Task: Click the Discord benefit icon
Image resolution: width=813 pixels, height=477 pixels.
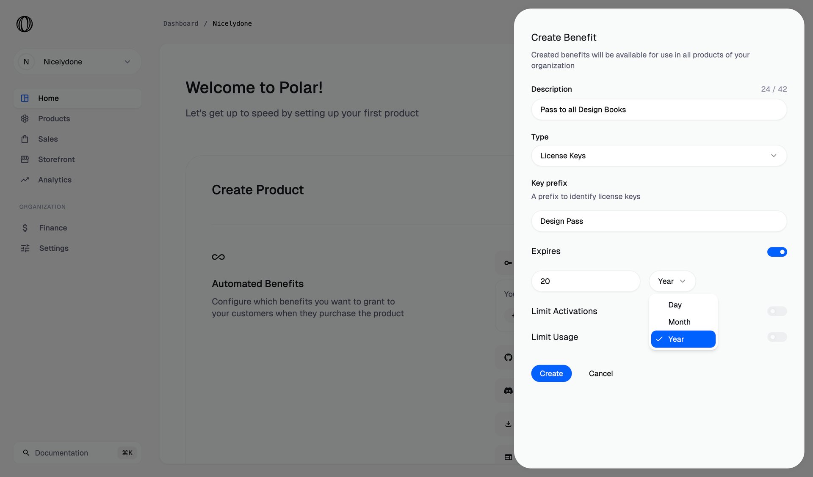Action: [x=508, y=390]
